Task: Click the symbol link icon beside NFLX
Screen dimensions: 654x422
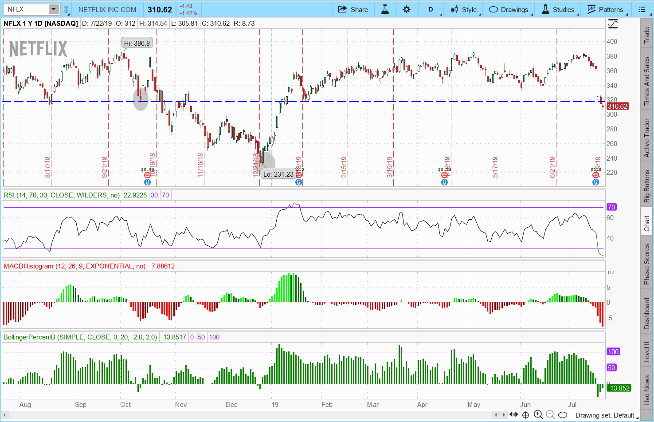Action: click(66, 9)
